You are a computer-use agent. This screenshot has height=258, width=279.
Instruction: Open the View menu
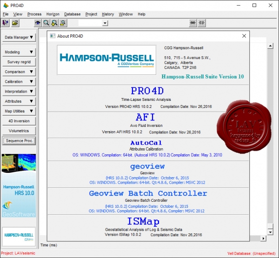tap(18, 14)
